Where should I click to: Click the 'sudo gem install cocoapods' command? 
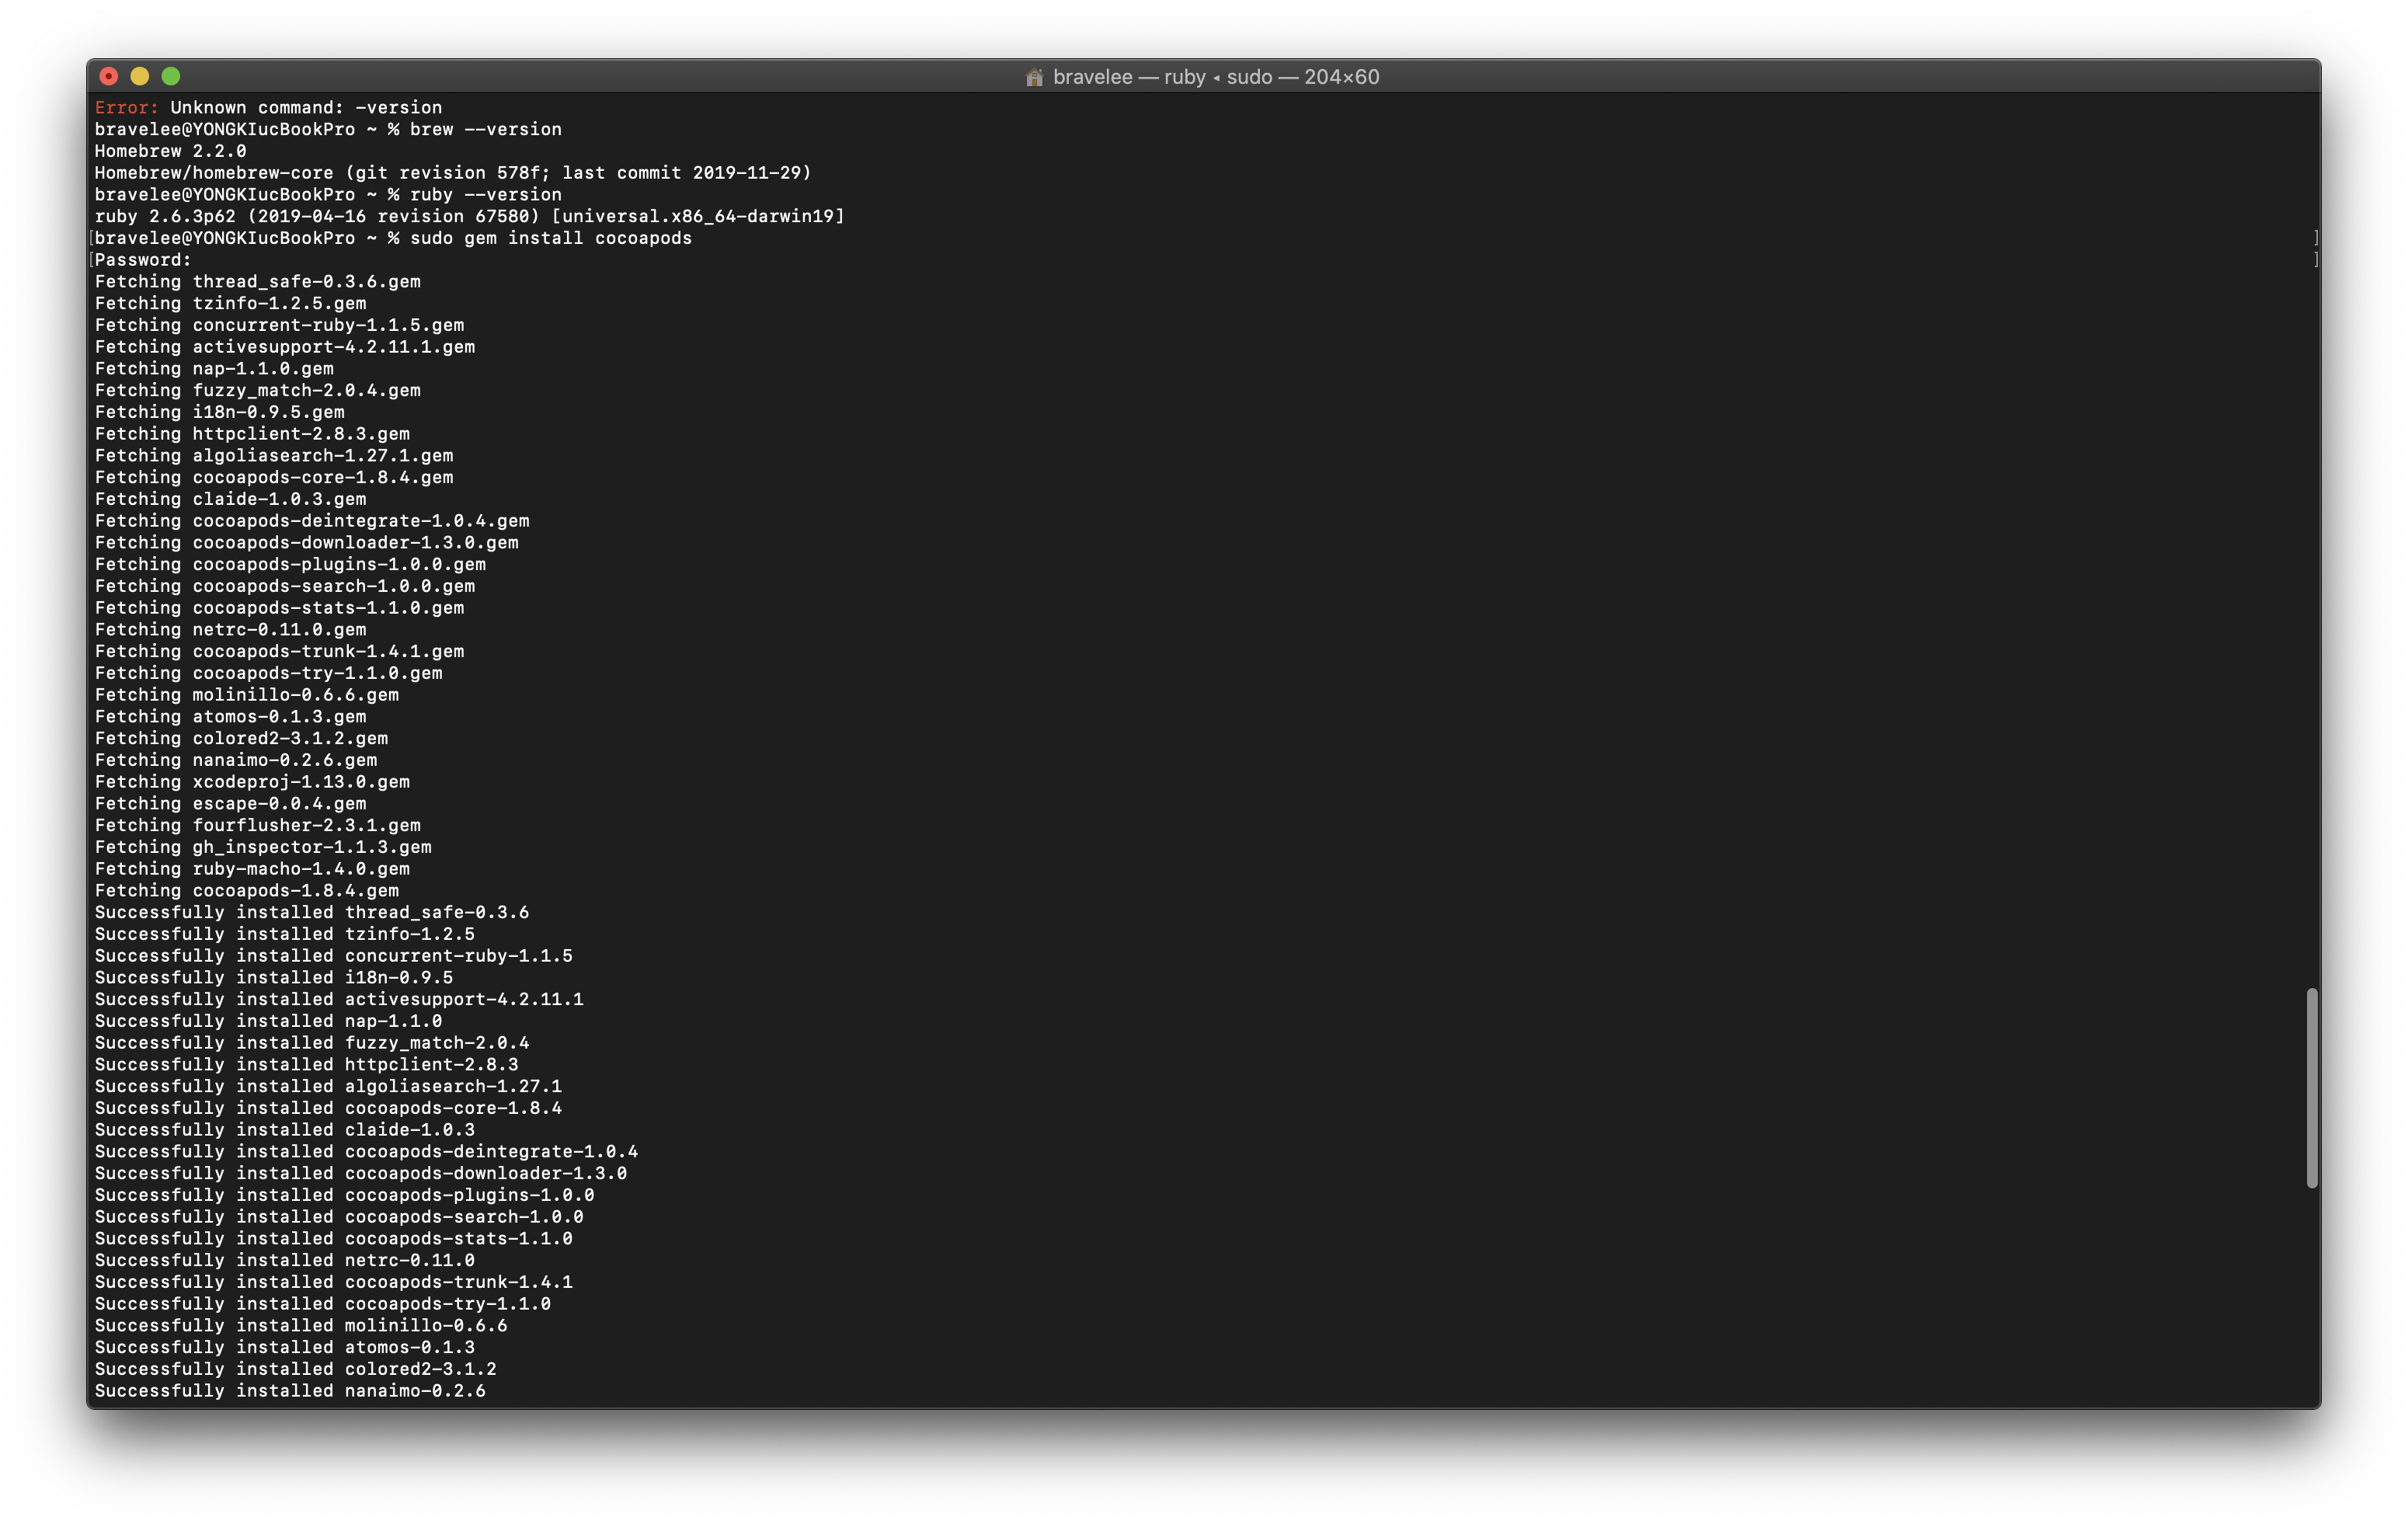550,238
